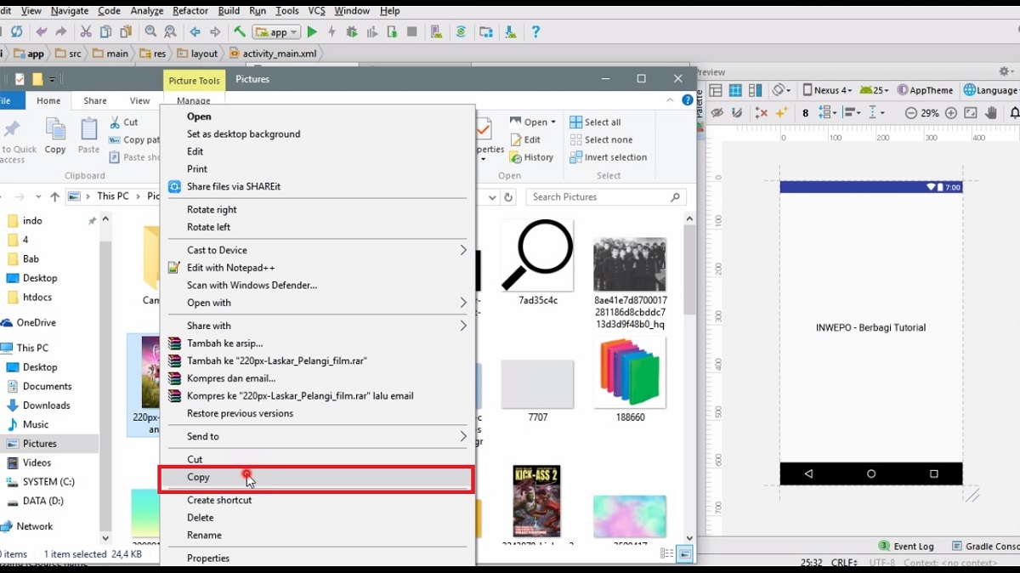Screen dimensions: 1020x573
Task: Click the AppTheme selector in the preview bar
Action: (932, 89)
